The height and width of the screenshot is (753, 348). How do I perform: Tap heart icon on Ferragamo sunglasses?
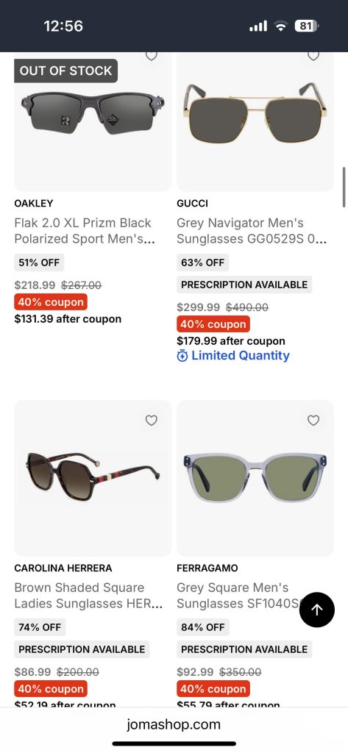(x=313, y=420)
